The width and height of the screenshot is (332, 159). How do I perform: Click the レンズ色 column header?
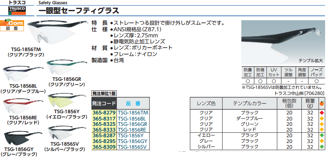206,103
